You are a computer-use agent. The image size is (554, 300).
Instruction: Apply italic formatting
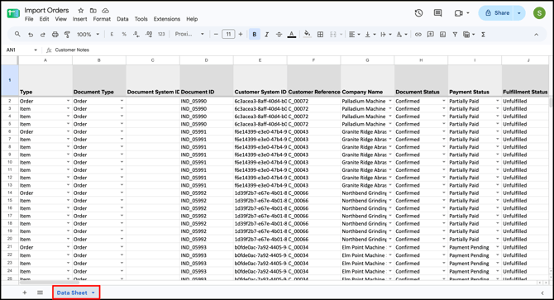coord(267,34)
